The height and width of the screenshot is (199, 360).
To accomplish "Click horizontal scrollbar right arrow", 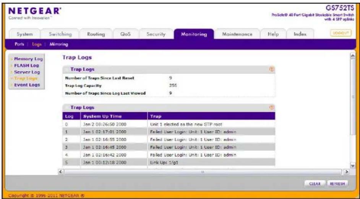I will click(347, 172).
